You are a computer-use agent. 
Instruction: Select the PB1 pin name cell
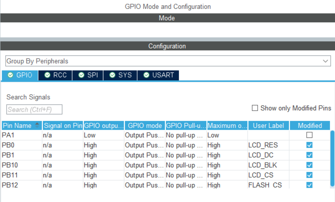click(x=22, y=155)
